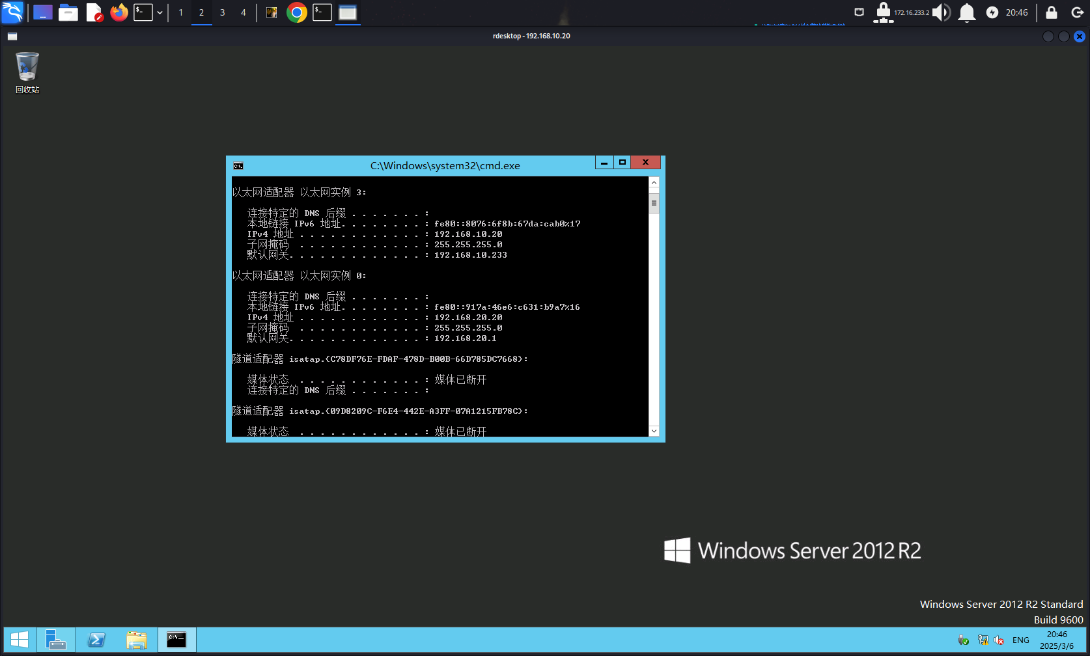Open the Kali notifications bell
The height and width of the screenshot is (656, 1090).
967,12
